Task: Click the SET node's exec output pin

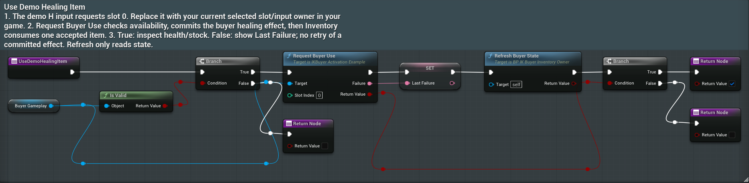Action: pos(453,72)
